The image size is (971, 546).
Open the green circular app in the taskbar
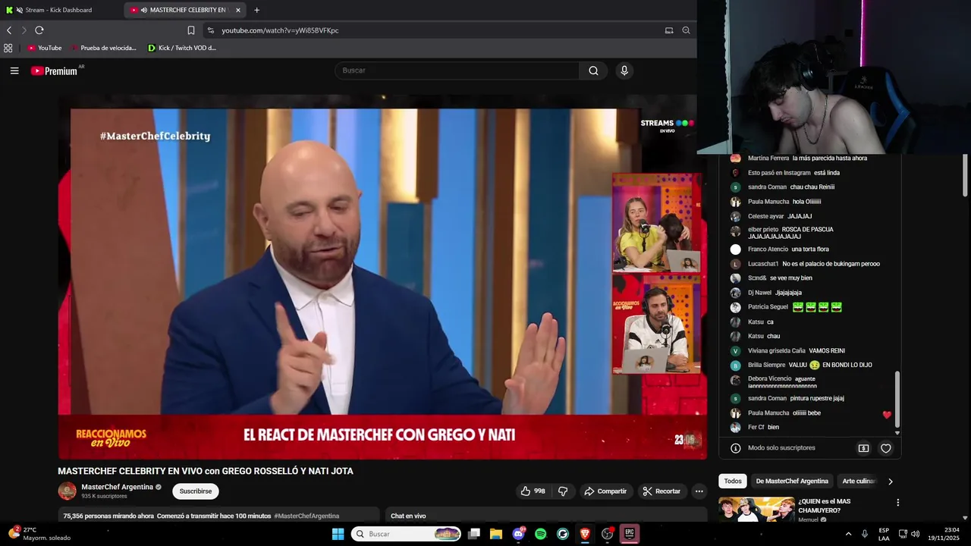click(x=563, y=534)
